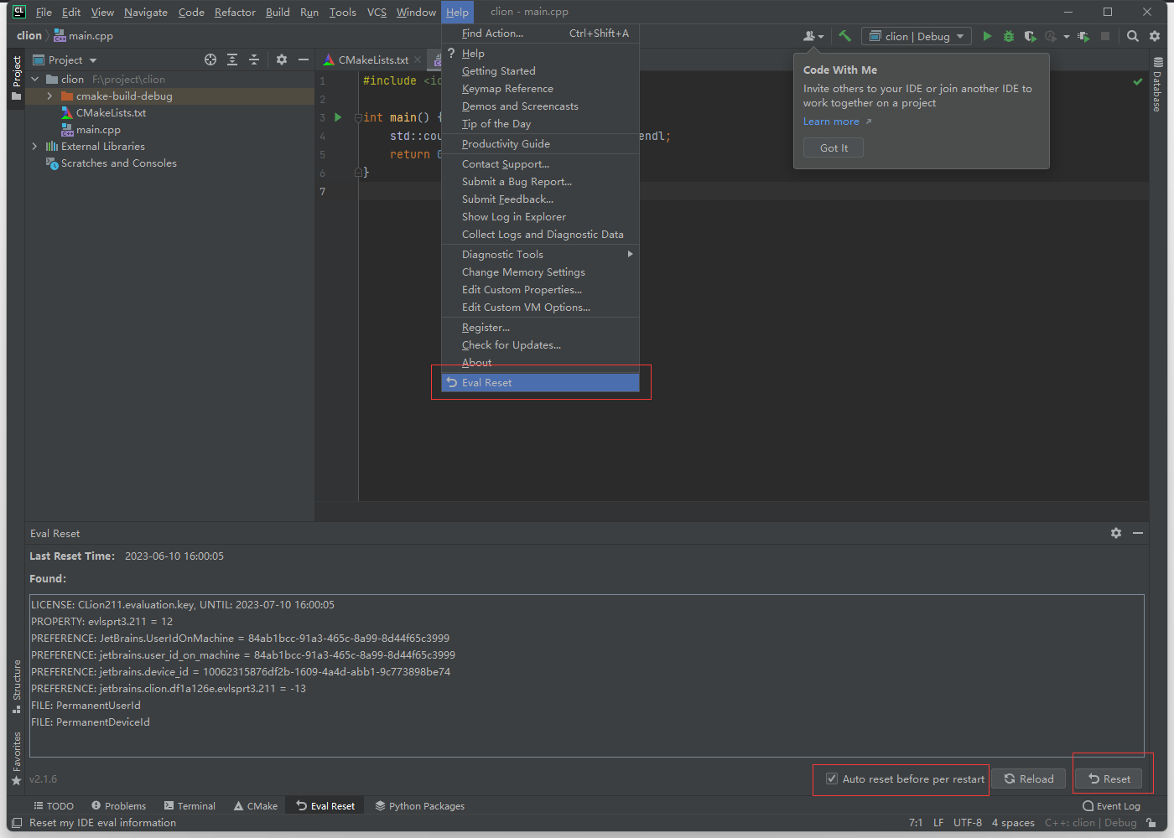Open Eval Reset panel settings gear
Screen dimensions: 1174x838
coord(1116,533)
